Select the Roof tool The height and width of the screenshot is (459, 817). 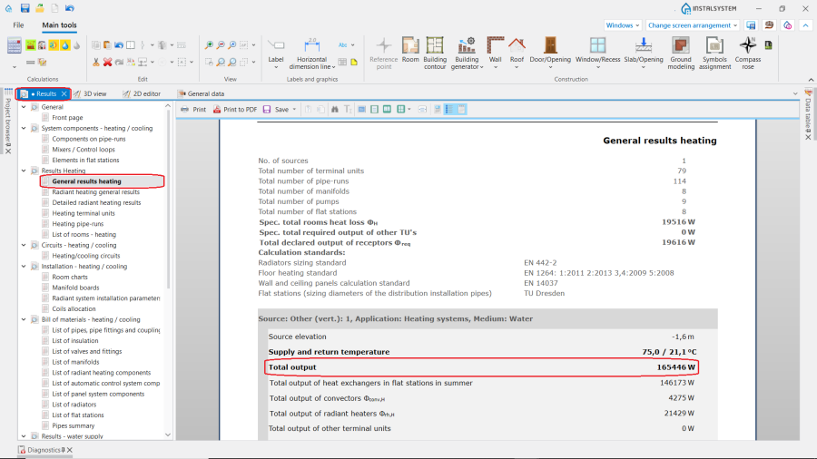(x=517, y=53)
